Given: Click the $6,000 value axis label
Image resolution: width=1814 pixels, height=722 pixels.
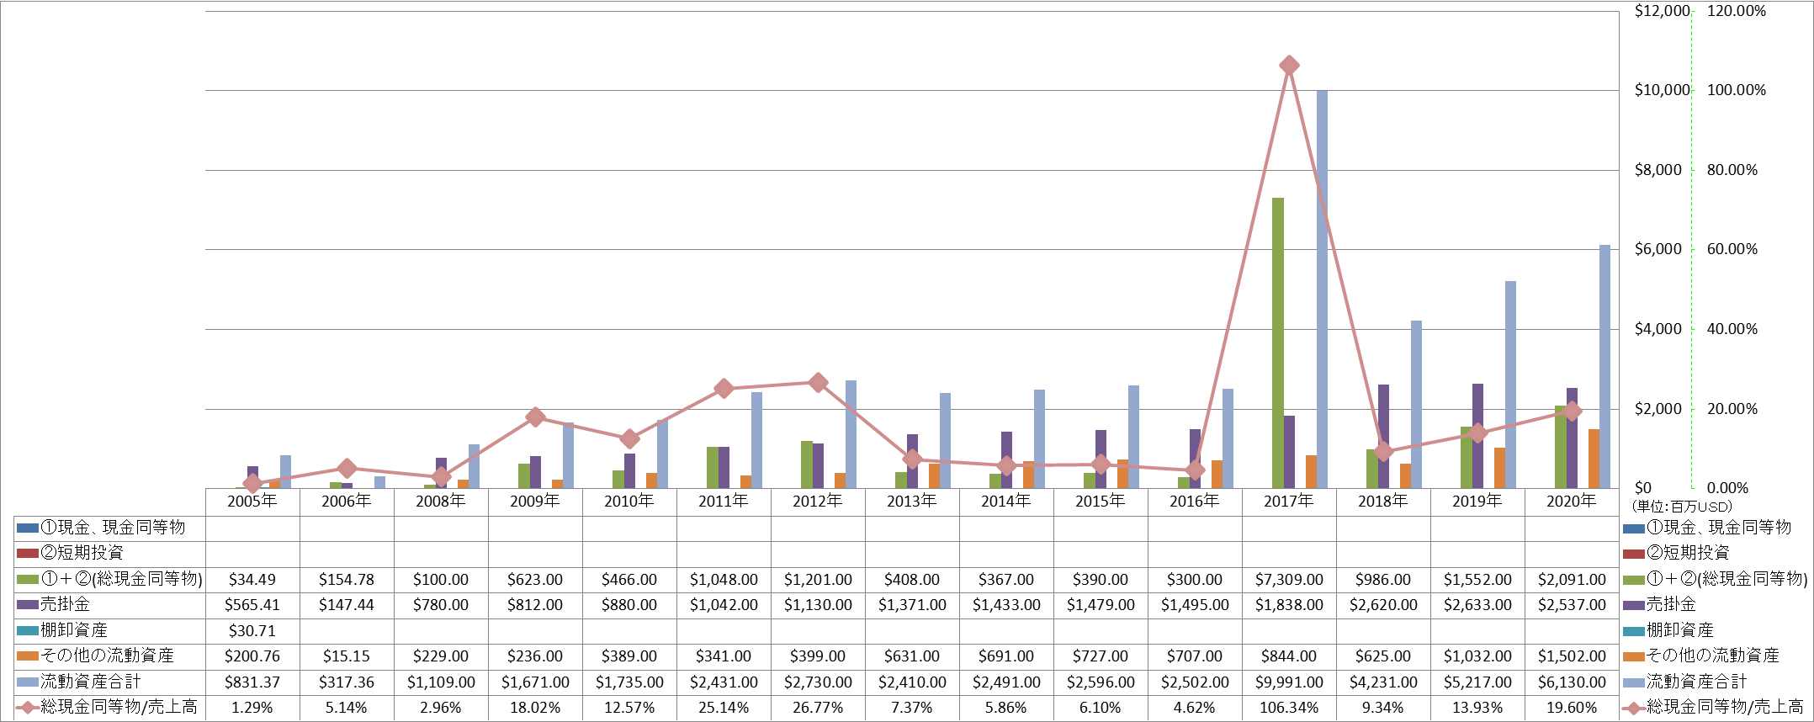Looking at the screenshot, I should tap(1658, 249).
